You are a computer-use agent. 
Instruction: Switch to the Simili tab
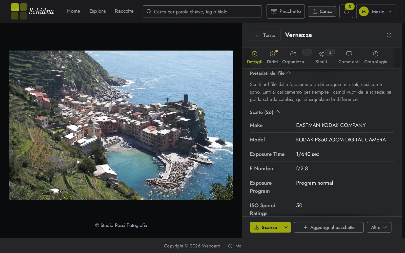321,58
